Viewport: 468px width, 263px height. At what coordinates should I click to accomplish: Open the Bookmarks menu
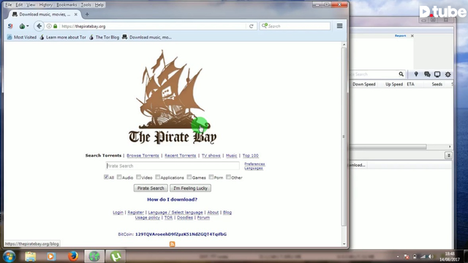[x=67, y=5]
